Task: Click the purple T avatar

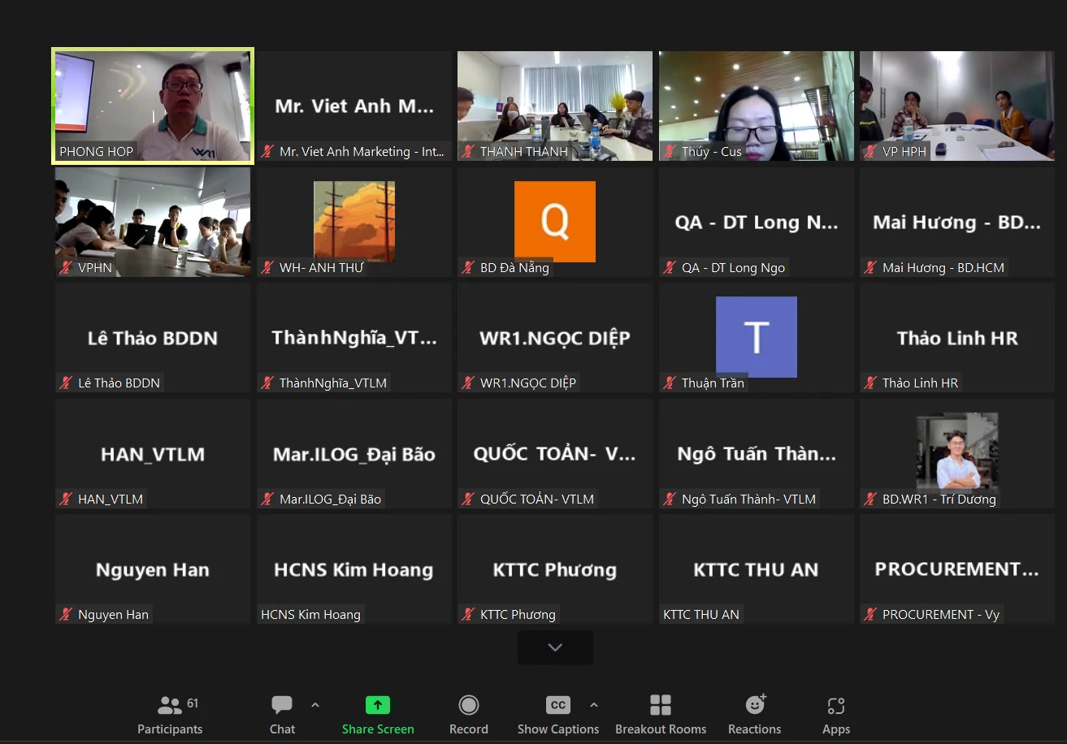Action: [757, 337]
